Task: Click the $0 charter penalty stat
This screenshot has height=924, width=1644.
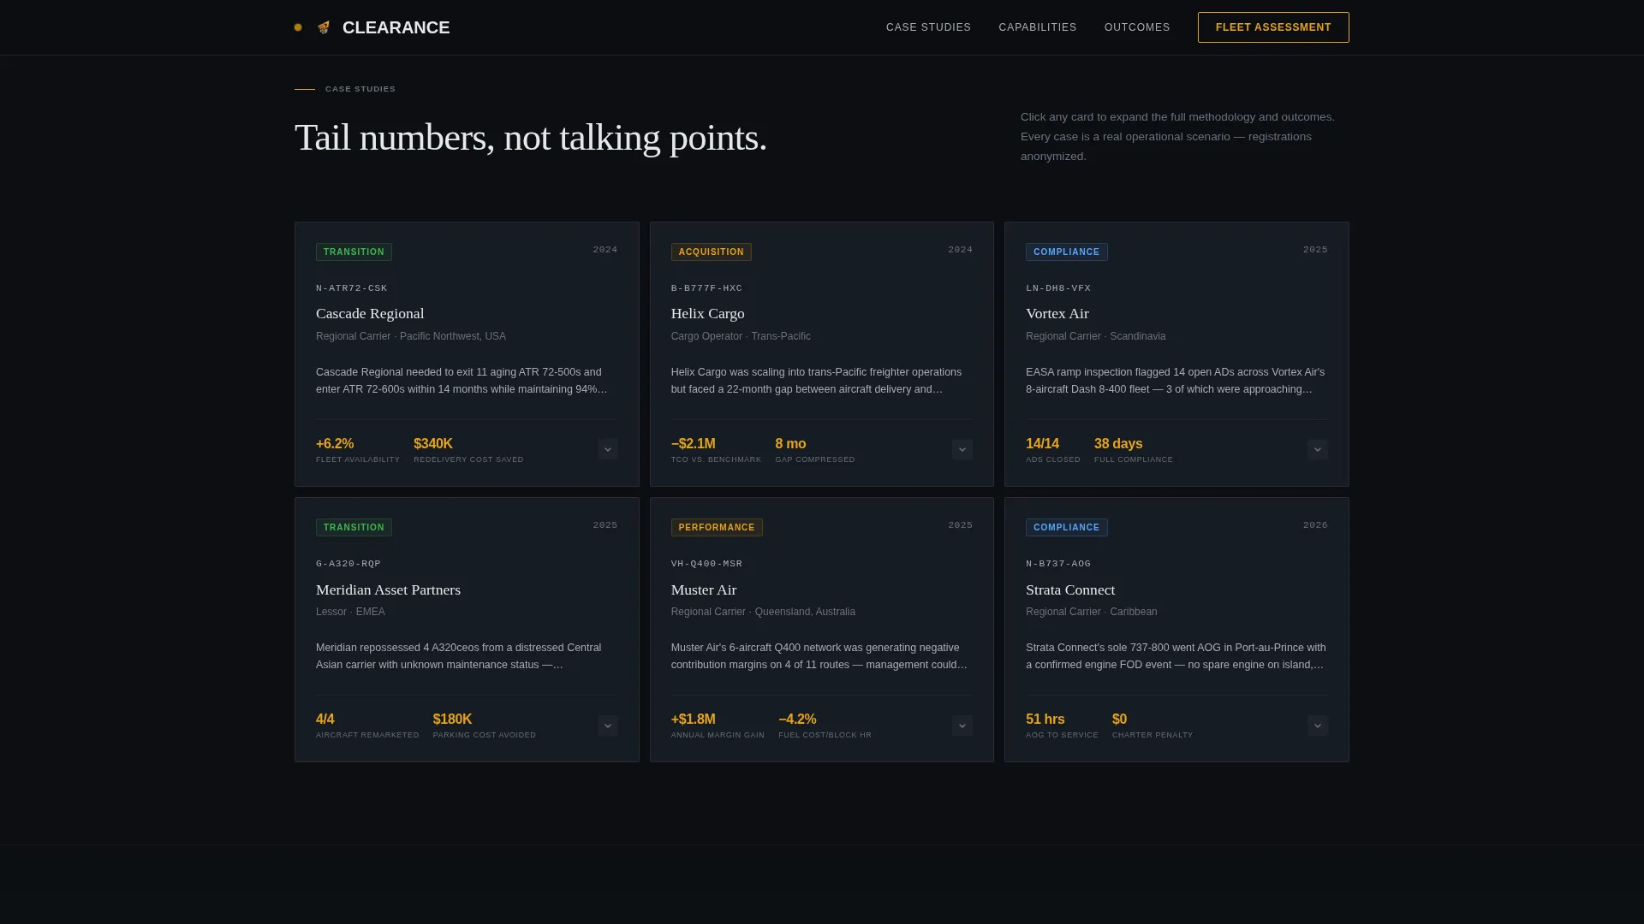Action: (x=1153, y=726)
